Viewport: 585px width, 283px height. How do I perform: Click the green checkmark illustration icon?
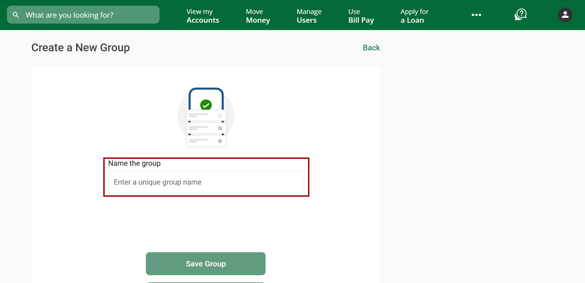tap(206, 105)
